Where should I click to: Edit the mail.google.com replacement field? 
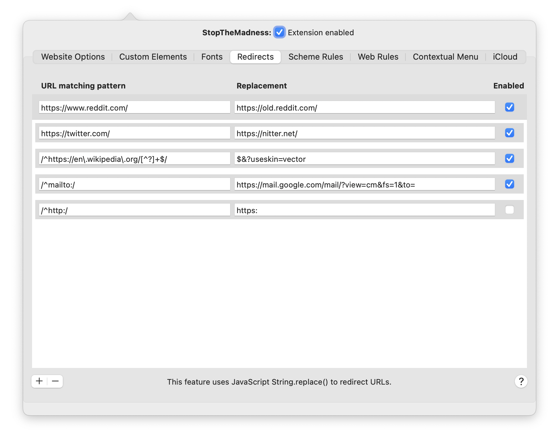364,184
